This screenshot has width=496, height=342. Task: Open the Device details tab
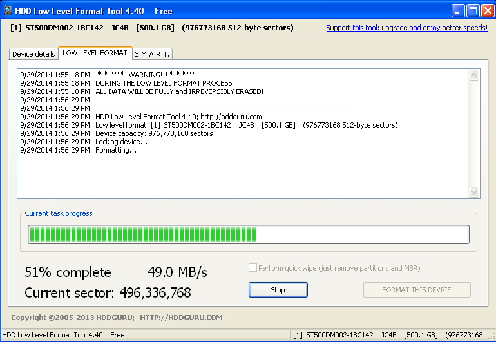click(33, 54)
